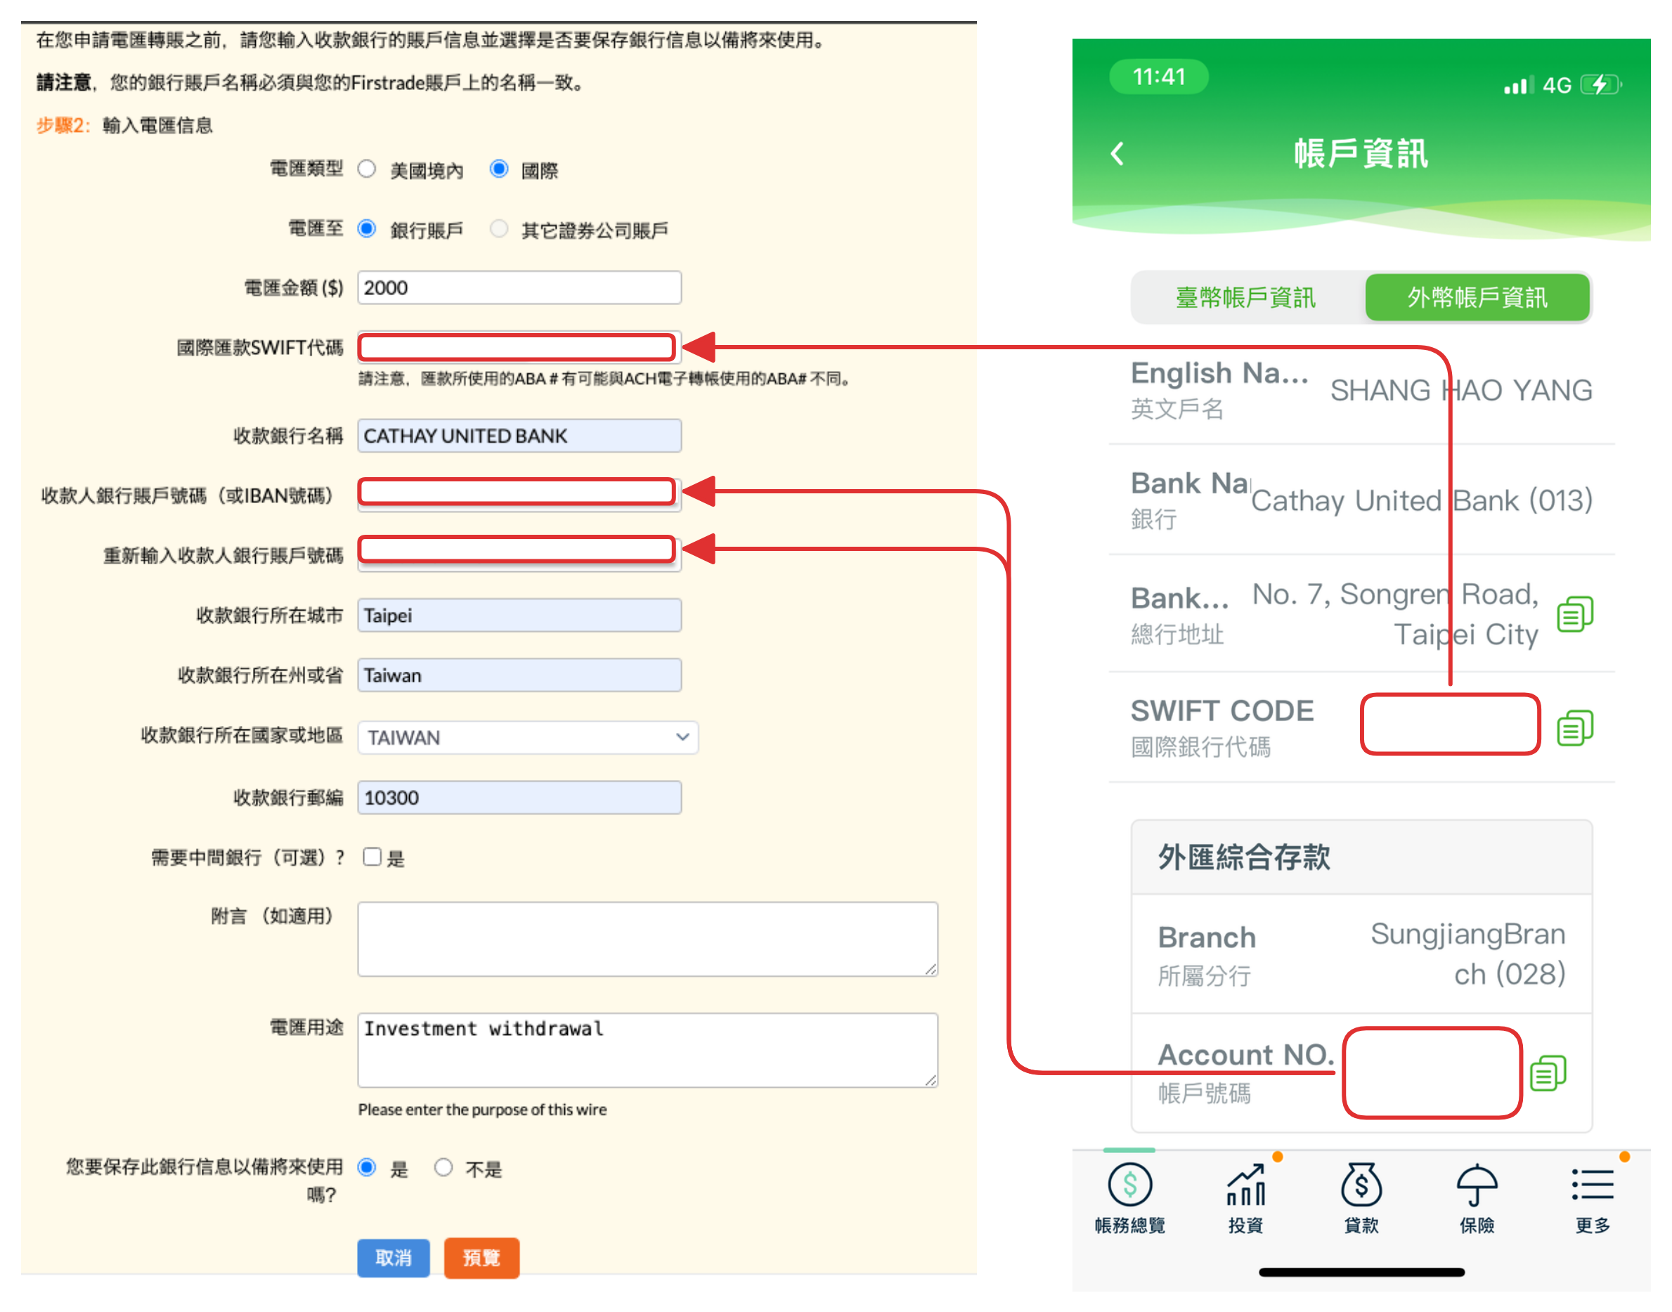Check the intermediary bank 是 checkbox
1672x1312 pixels.
click(372, 857)
